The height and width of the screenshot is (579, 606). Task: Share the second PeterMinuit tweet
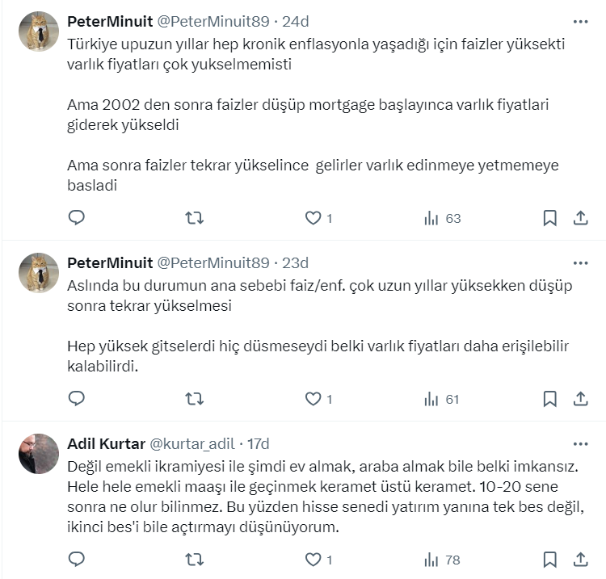580,399
